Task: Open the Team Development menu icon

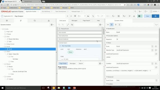Action: (124, 16)
